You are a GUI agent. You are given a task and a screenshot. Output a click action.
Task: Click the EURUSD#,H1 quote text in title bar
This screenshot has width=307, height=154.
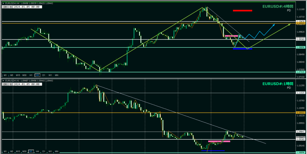click(x=29, y=81)
